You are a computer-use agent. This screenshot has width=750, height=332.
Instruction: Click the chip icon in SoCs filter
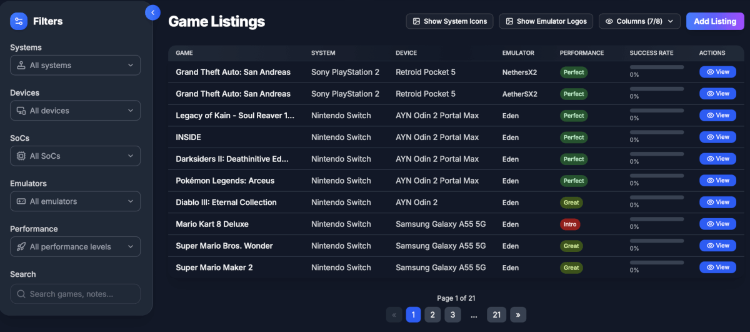pyautogui.click(x=21, y=156)
